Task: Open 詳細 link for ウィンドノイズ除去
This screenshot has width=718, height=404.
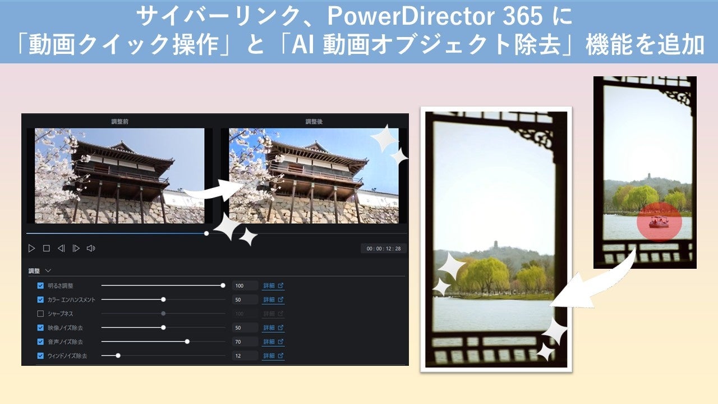Action: click(274, 356)
